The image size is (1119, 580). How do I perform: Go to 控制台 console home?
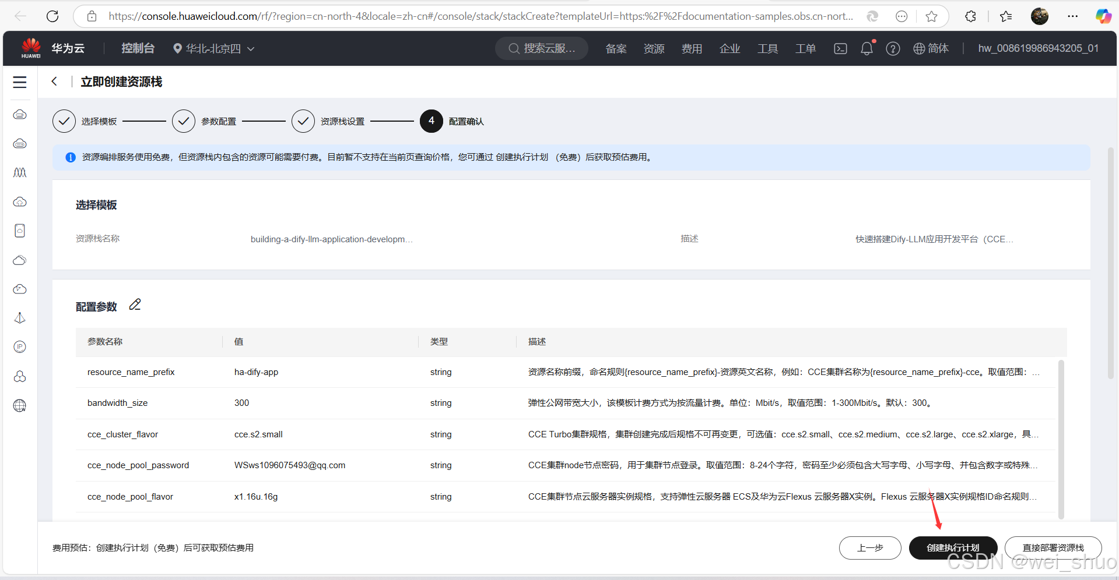138,48
